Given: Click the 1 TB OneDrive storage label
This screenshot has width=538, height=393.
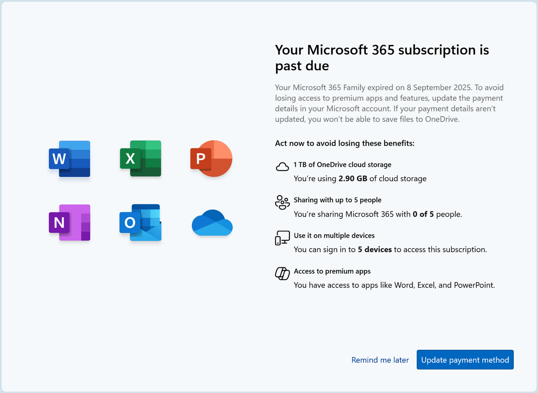Looking at the screenshot, I should pos(342,165).
